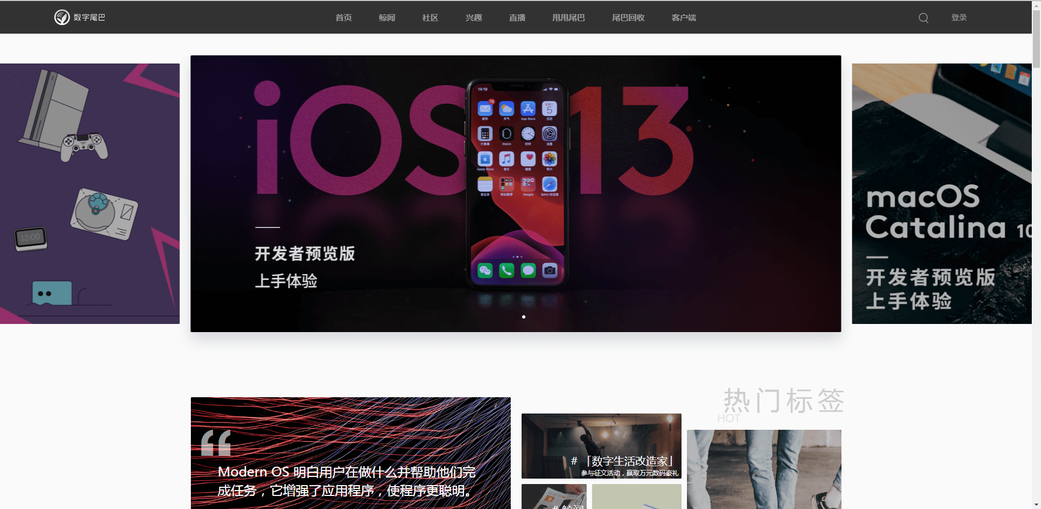Open the 兴趣 interests section
Viewport: 1041px width, 509px height.
472,17
